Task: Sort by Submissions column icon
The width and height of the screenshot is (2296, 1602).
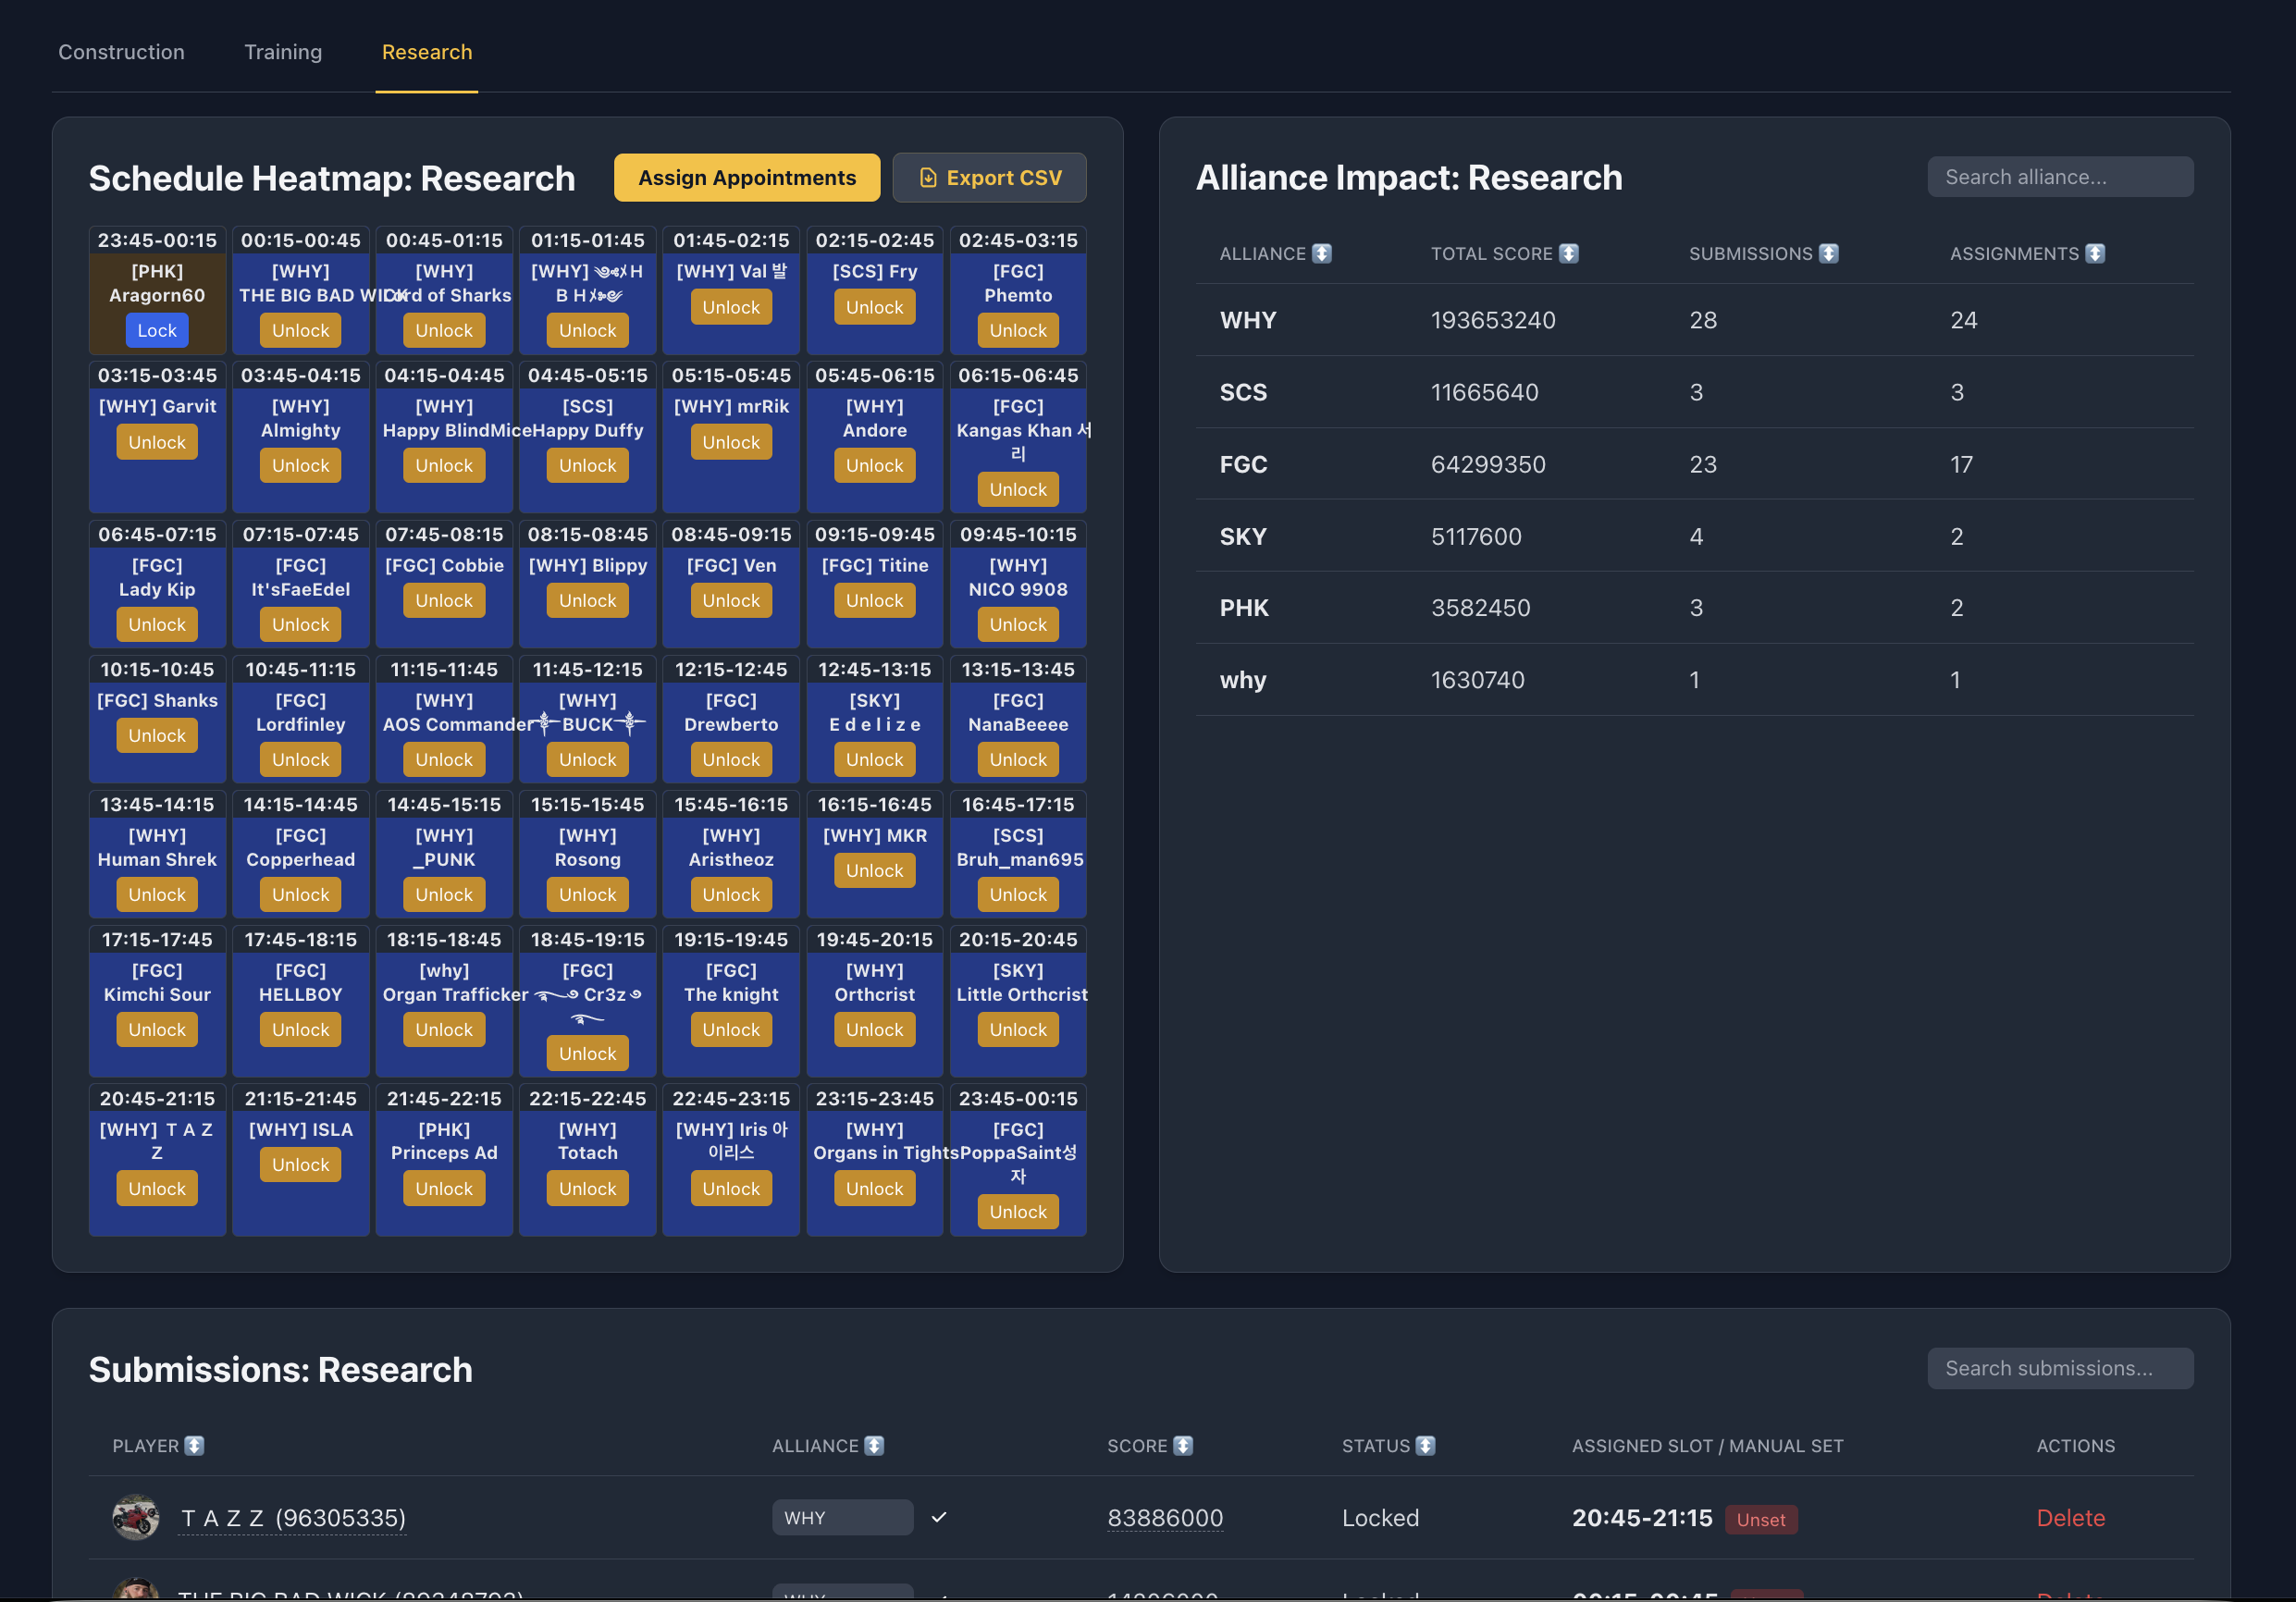Action: (1828, 254)
